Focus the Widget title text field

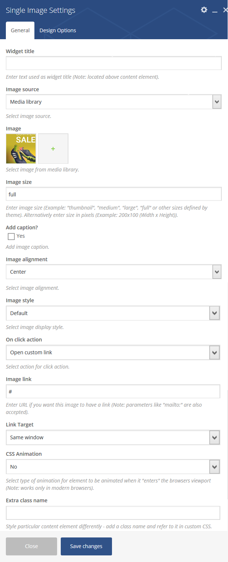[x=113, y=63]
